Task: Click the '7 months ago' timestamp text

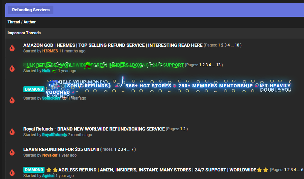Action: point(80,135)
